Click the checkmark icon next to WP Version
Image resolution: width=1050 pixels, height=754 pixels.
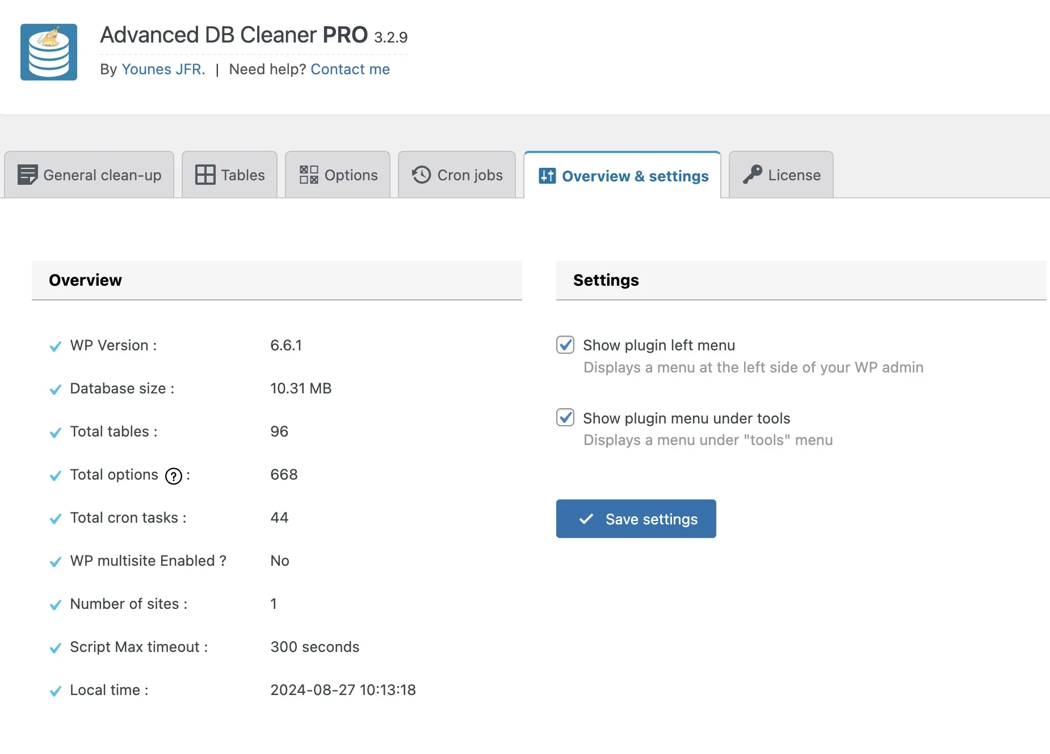(55, 346)
